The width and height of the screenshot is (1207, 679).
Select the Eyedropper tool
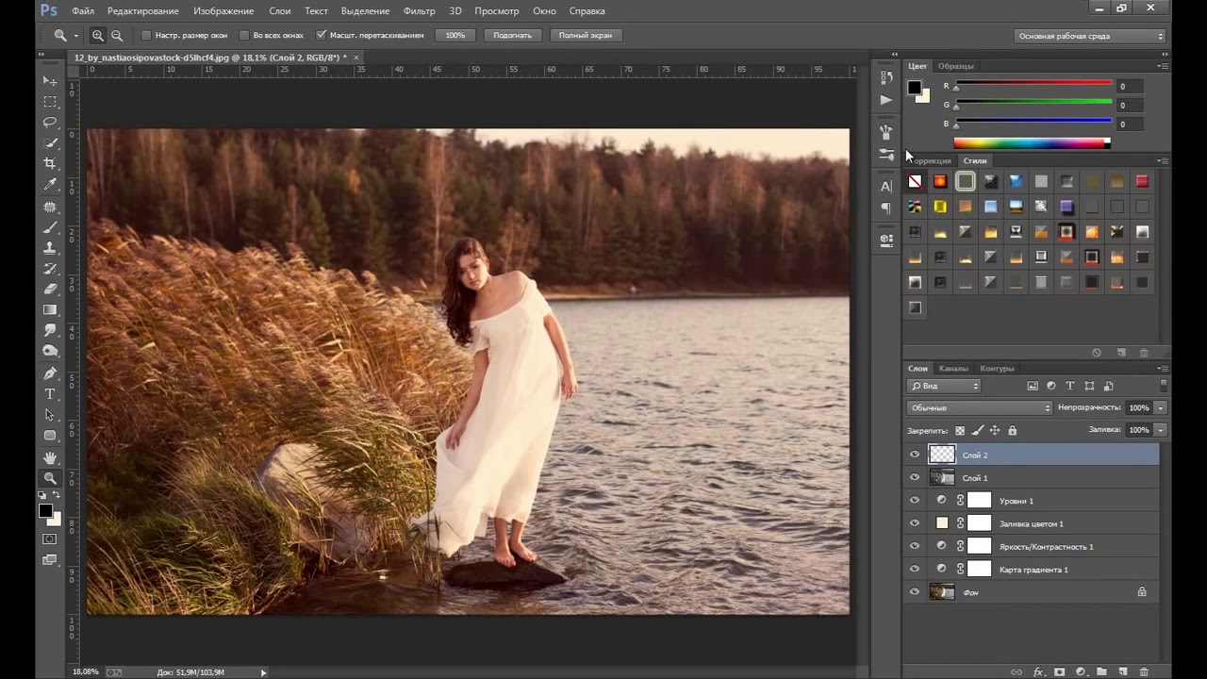click(x=50, y=184)
